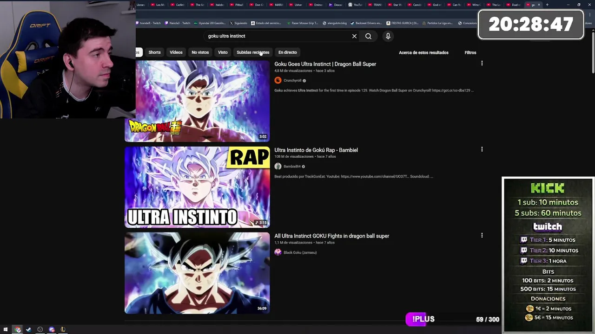Open the Razer Mouse Grip bookmark
This screenshot has height=334, width=595.
click(x=303, y=23)
